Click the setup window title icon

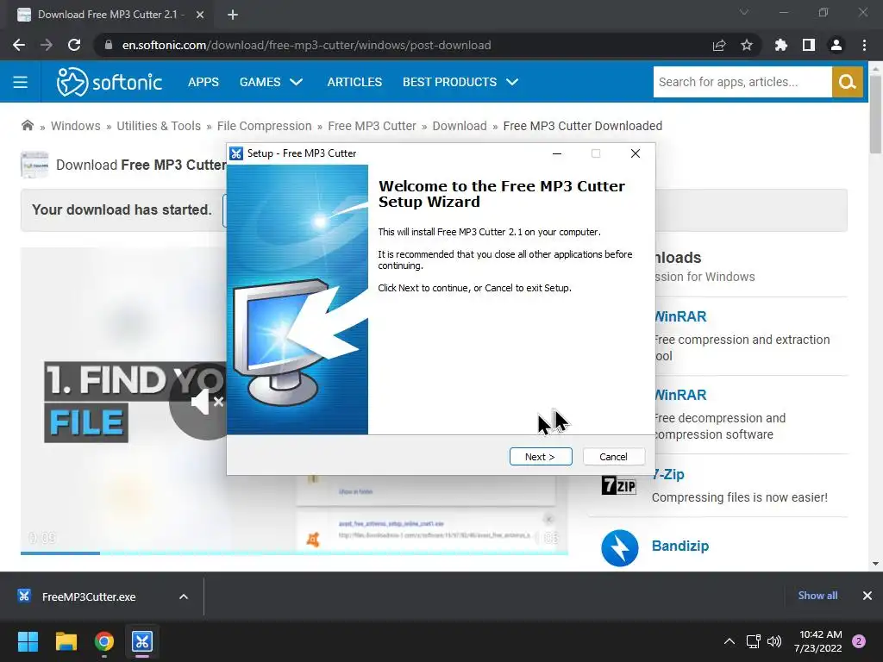click(236, 153)
